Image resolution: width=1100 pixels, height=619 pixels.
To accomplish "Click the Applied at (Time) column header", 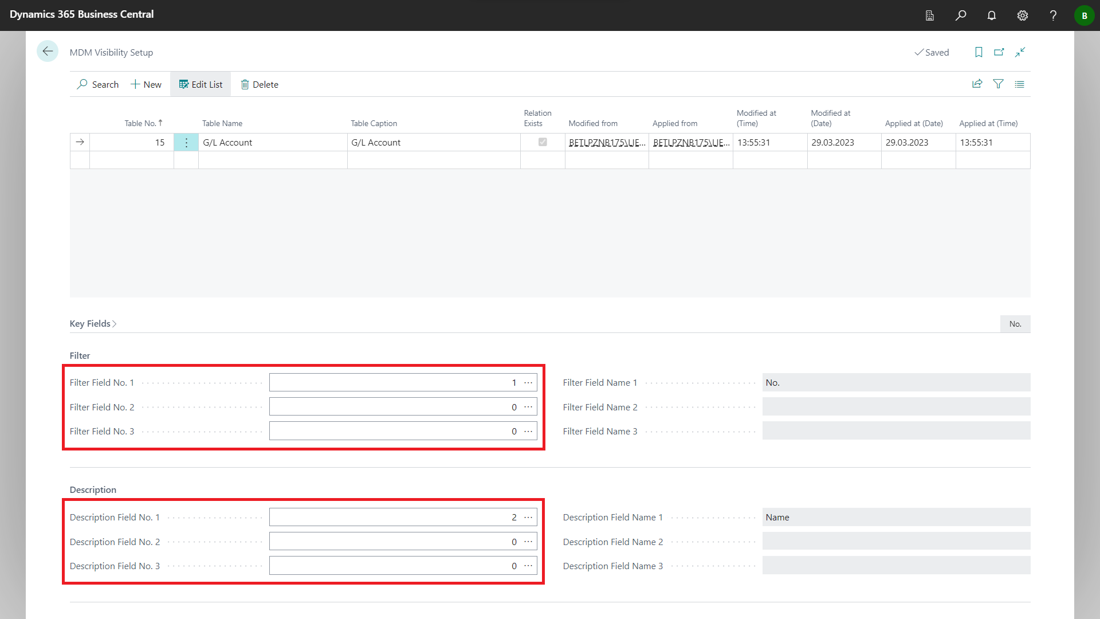I will pyautogui.click(x=988, y=123).
